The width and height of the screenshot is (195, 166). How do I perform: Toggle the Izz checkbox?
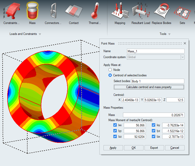point(115,137)
